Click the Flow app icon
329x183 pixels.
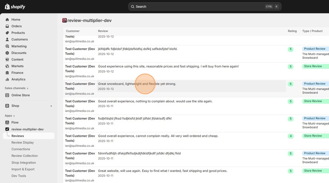pos(7,122)
